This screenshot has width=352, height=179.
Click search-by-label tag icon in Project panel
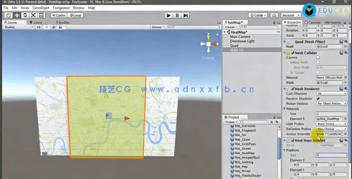click(x=277, y=122)
